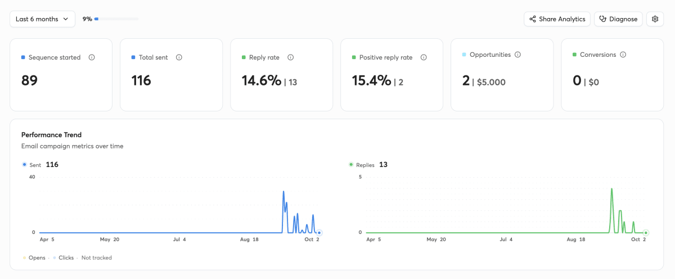Screen dimensions: 675x279
Task: Open the Diagnose tool
Action: [x=618, y=19]
